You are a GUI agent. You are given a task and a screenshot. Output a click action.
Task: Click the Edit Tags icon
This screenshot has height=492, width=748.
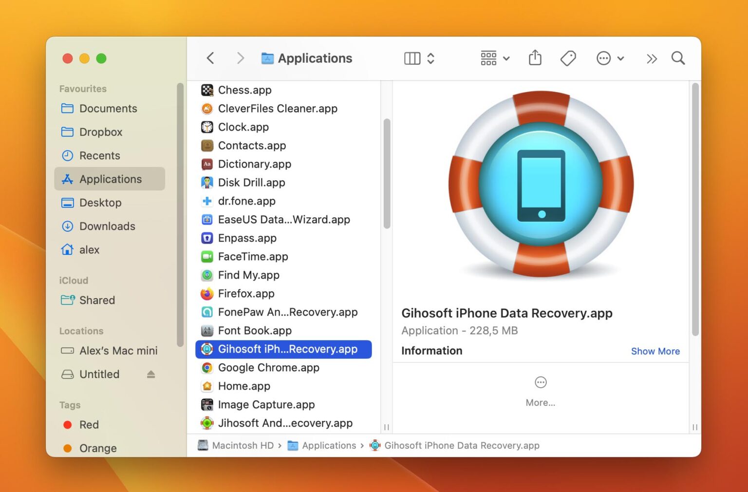click(568, 58)
